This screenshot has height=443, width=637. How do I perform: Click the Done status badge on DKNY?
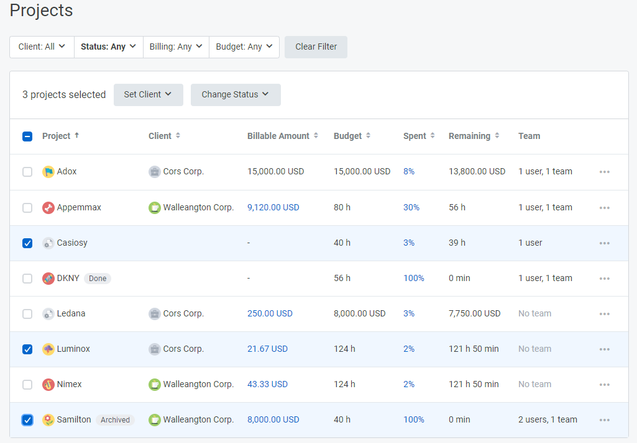(x=98, y=279)
